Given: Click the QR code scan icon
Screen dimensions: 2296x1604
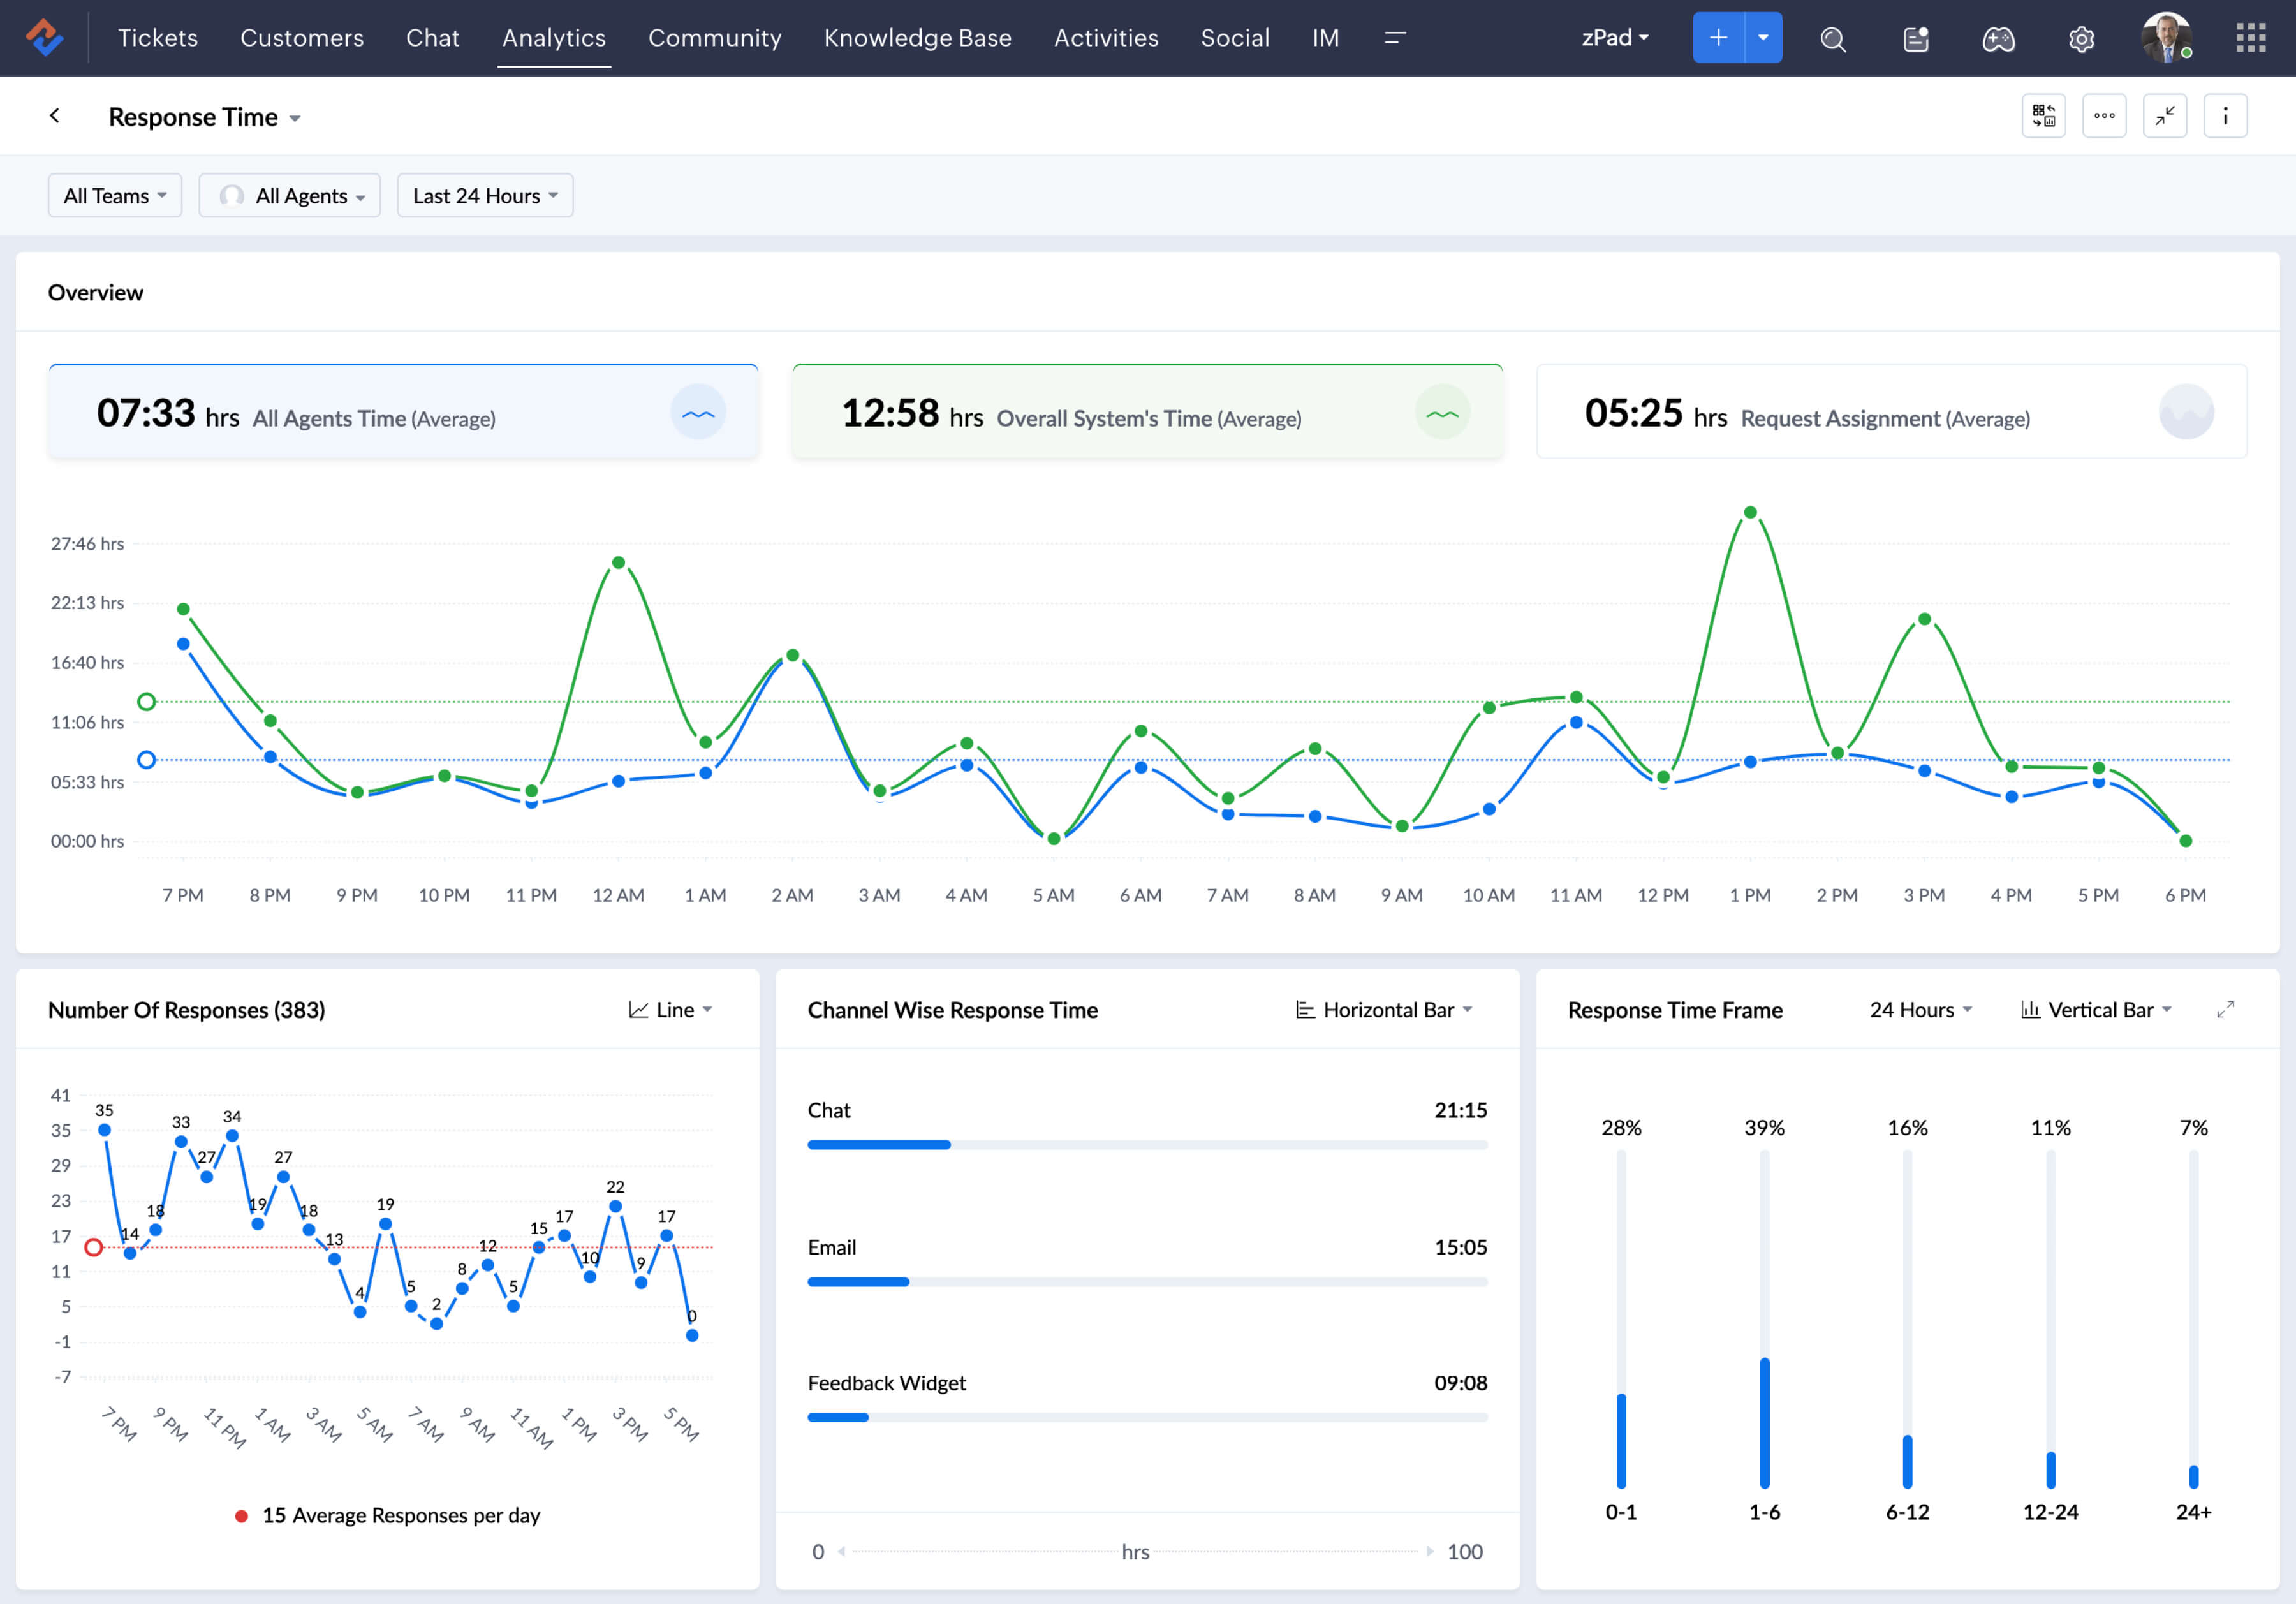Looking at the screenshot, I should 2043,116.
